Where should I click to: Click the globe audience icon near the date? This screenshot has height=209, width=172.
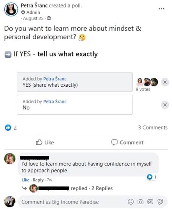49,18
